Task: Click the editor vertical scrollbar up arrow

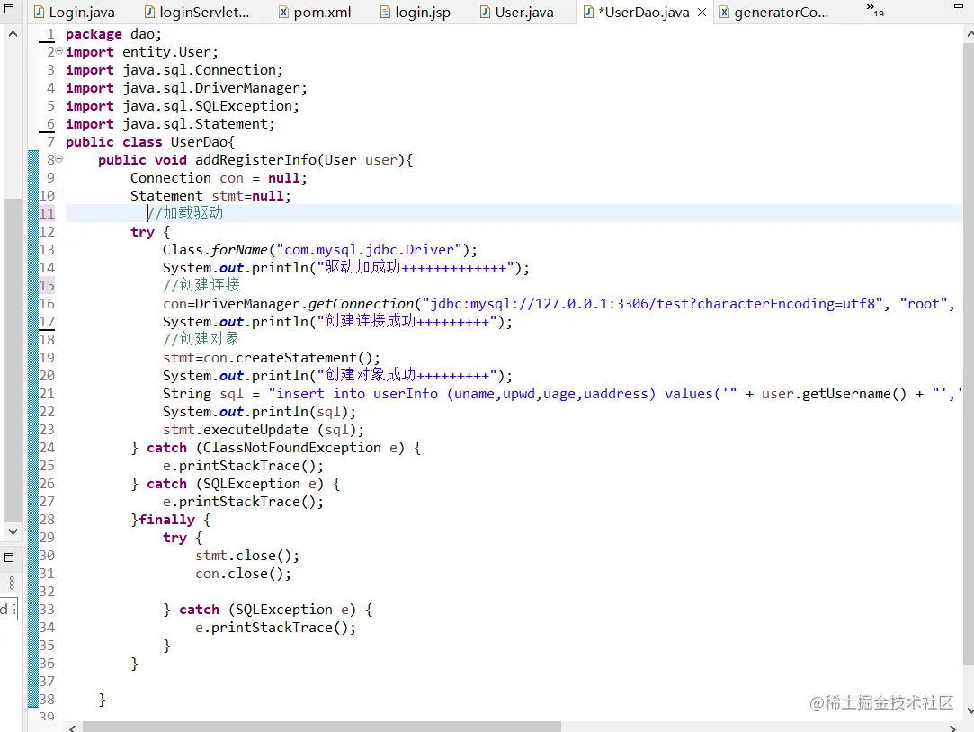Action: (x=970, y=34)
